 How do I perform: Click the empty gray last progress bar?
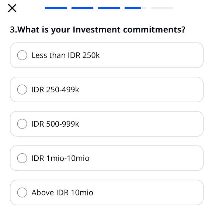point(162,8)
